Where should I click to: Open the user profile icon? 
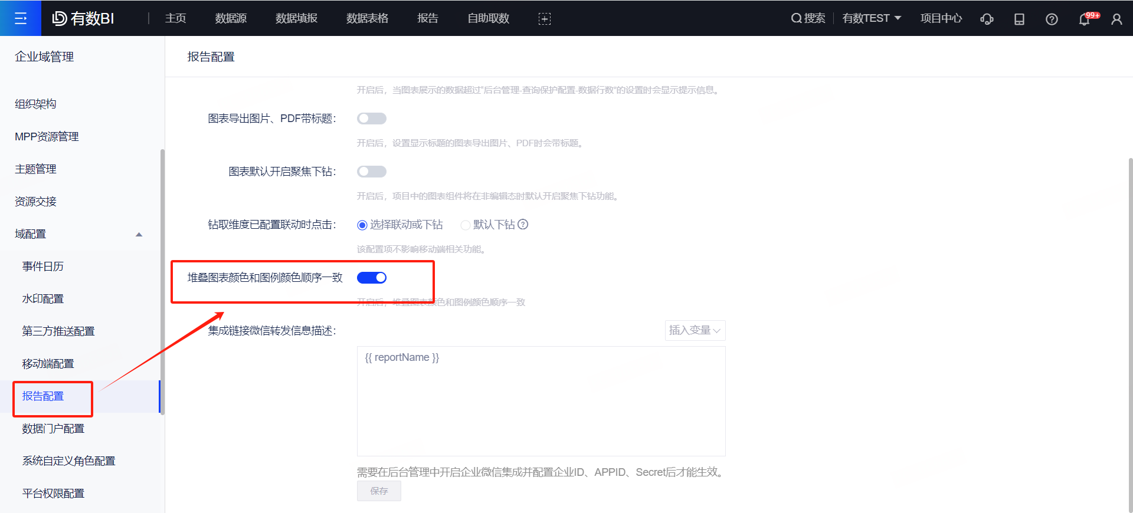[1116, 19]
